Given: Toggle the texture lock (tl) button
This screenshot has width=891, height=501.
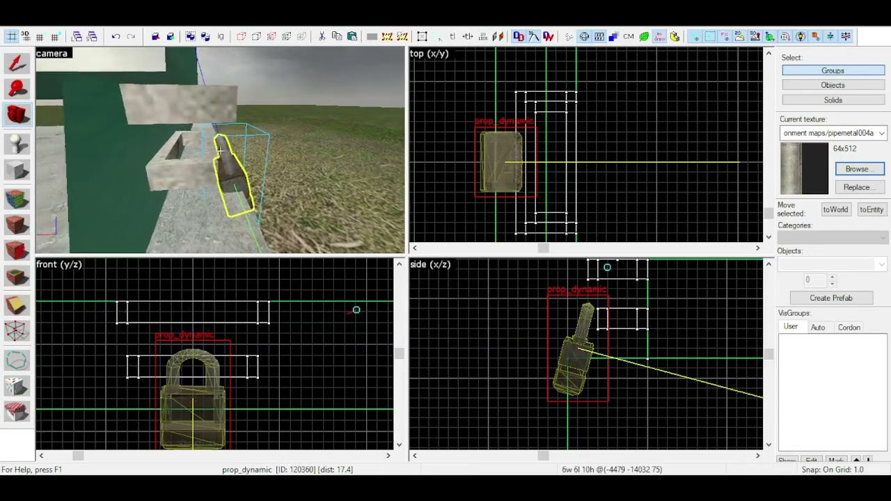Looking at the screenshot, I should coord(452,37).
